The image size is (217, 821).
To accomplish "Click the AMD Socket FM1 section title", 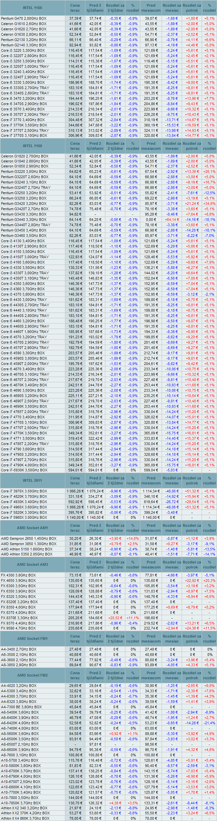I will click(32, 639).
